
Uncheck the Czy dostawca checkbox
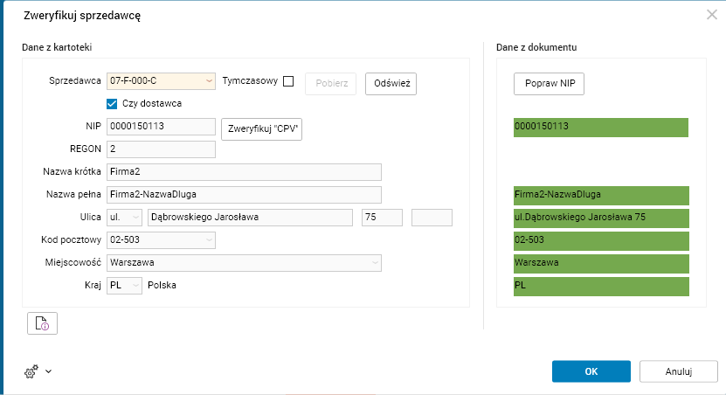tap(112, 103)
